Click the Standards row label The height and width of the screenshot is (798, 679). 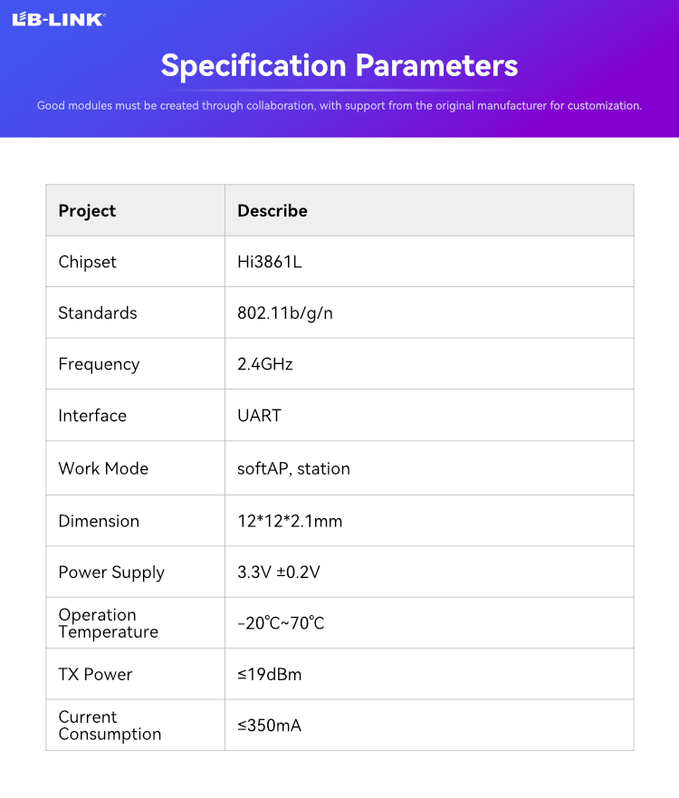(x=98, y=313)
